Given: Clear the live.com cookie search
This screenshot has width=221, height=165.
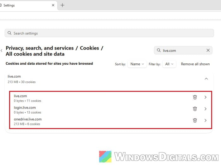Looking at the screenshot, I should 208,50.
